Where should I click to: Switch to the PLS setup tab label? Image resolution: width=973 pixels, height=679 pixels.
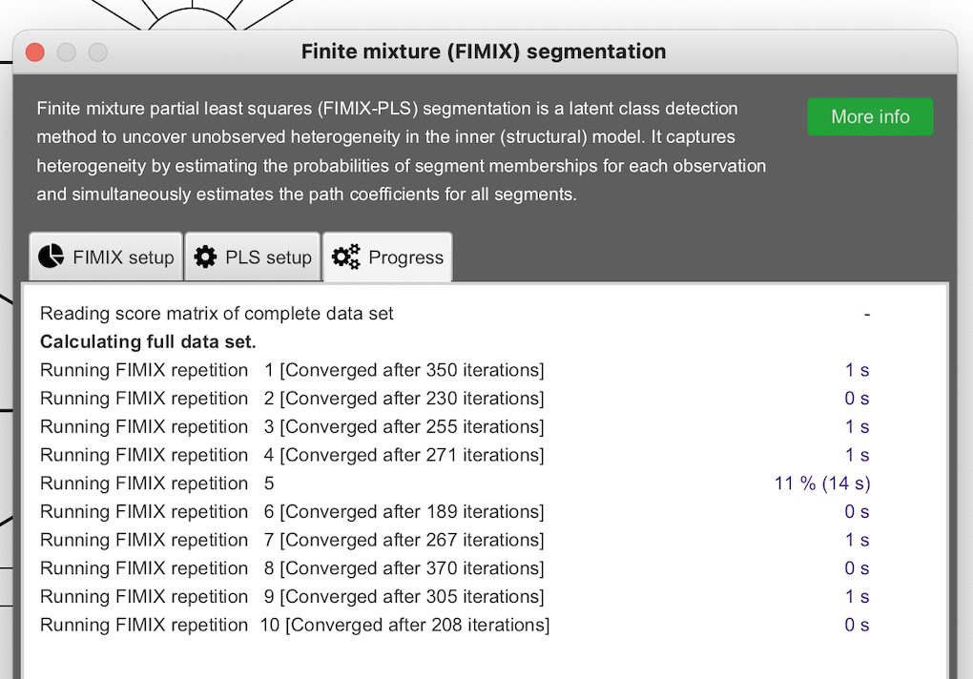(x=268, y=257)
